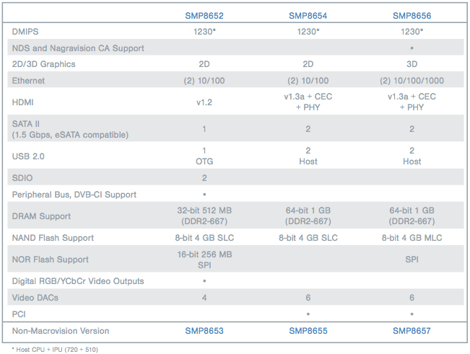Open the SMP8654 column header link

pos(308,16)
